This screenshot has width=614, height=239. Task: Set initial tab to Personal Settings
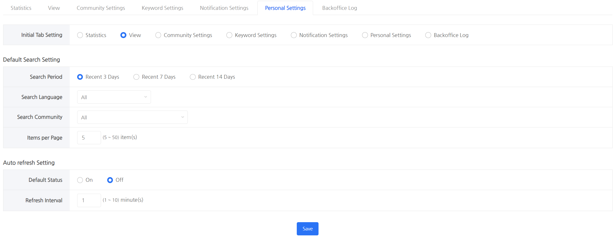365,35
